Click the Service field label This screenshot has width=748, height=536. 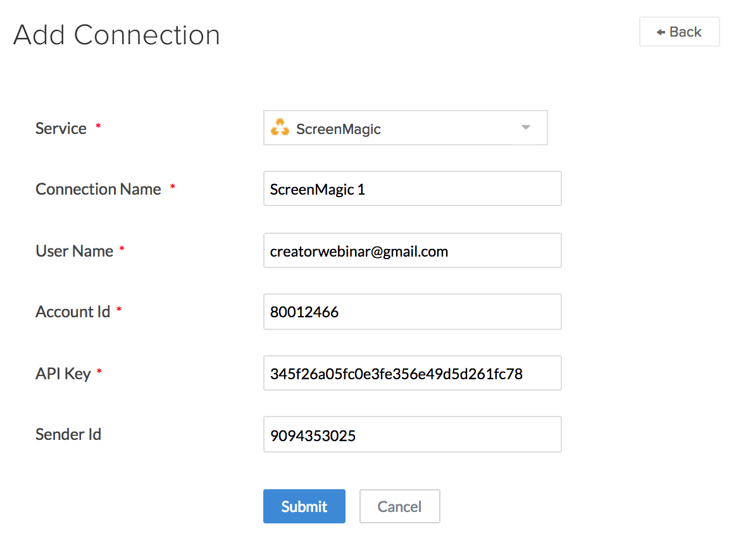point(61,128)
